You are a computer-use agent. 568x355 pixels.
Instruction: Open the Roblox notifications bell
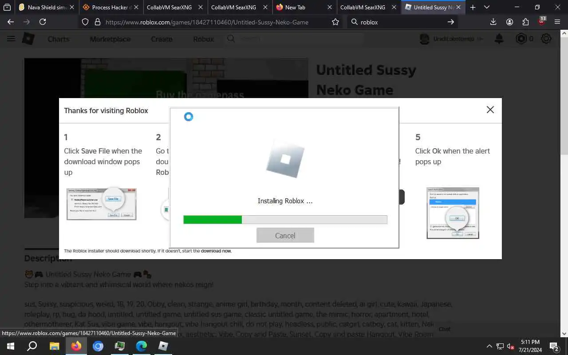click(x=499, y=39)
